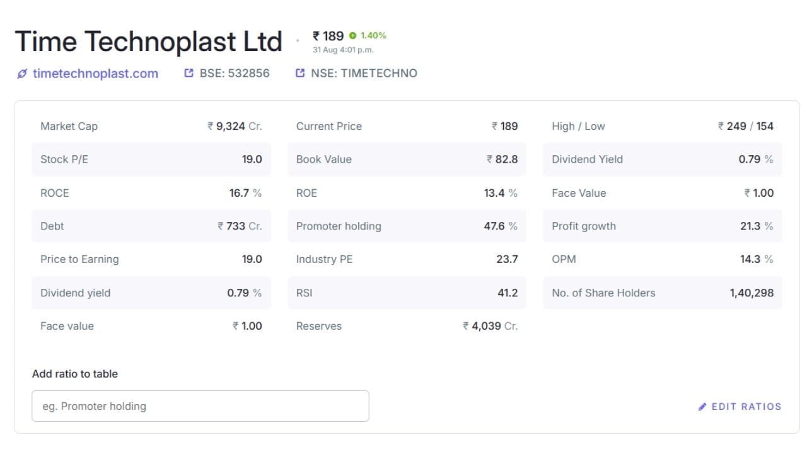This screenshot has width=807, height=454.
Task: Select the '₹ 733 Cr.' debt value
Action: (240, 226)
